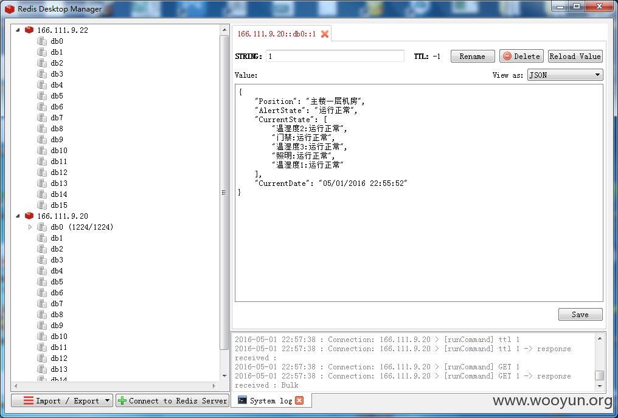This screenshot has height=418, width=618.
Task: Switch to the 166.111.9.20::db0::1 tab
Action: (282, 34)
